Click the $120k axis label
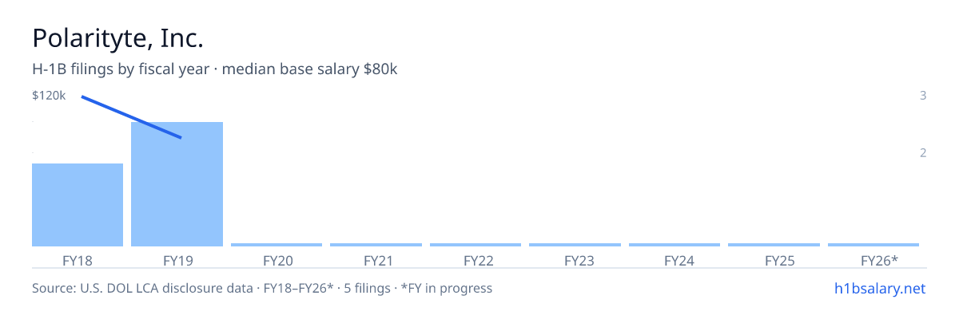The height and width of the screenshot is (319, 959). (49, 96)
